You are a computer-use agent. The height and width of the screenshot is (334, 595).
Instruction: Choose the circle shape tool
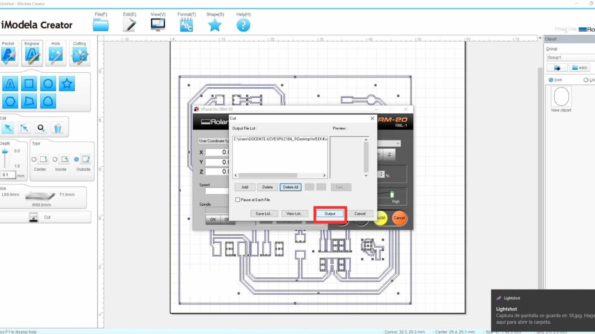(x=48, y=83)
